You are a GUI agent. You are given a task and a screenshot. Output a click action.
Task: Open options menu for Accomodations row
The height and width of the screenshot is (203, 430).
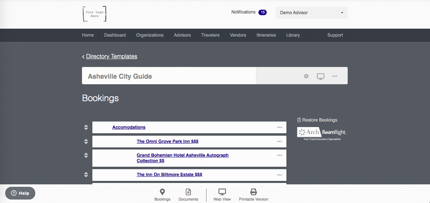[x=280, y=127]
